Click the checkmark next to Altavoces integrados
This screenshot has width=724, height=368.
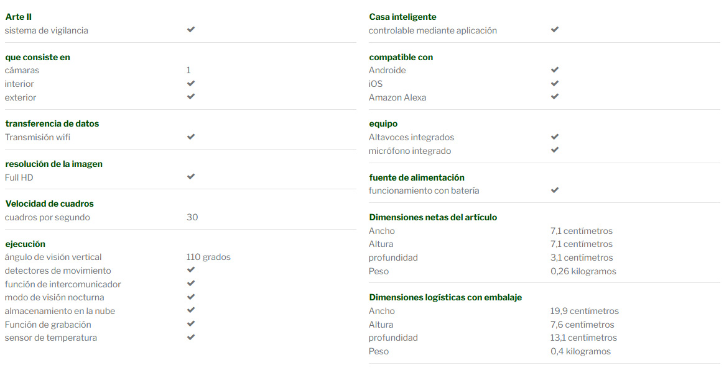click(555, 137)
